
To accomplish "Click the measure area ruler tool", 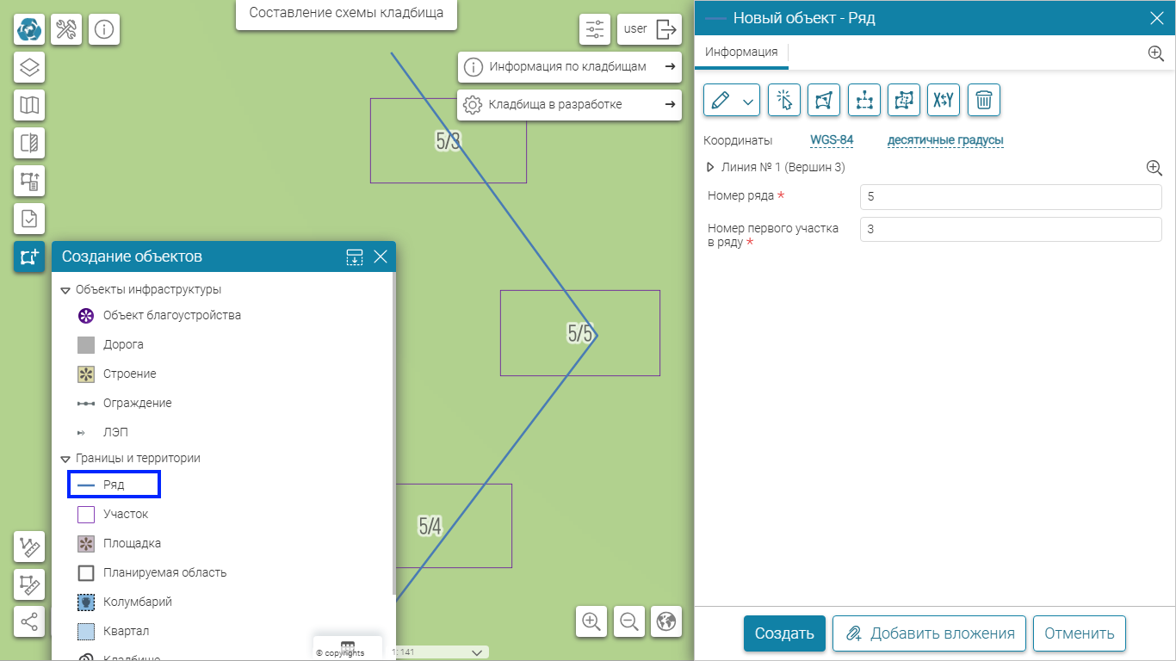I will tap(29, 584).
